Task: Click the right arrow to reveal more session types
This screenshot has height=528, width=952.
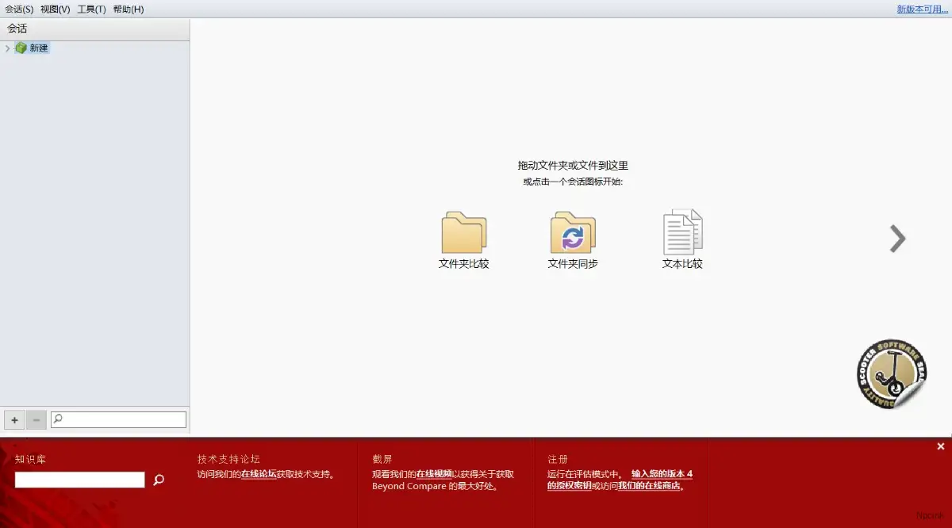Action: pyautogui.click(x=897, y=239)
